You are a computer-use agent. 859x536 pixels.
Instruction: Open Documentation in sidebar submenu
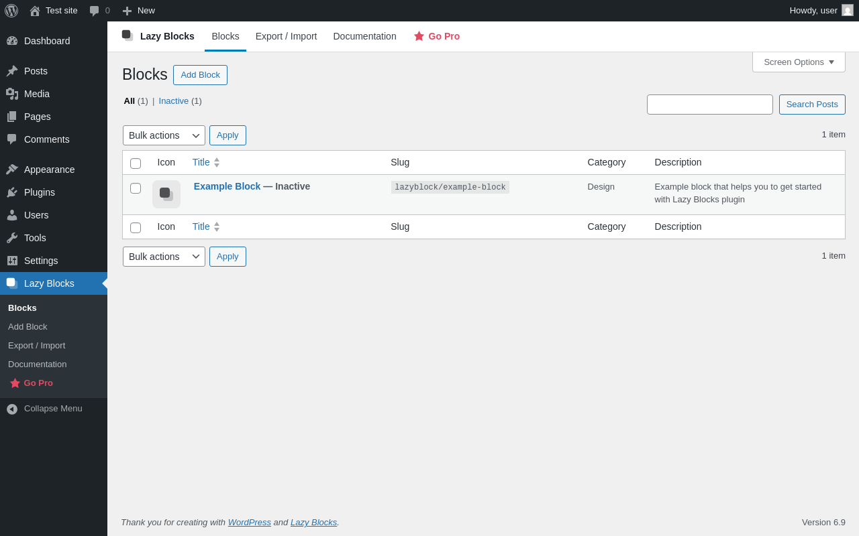(x=38, y=364)
